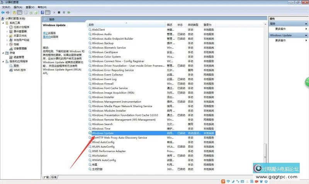Open 更多操作 under 服务 in Actions

[280, 29]
